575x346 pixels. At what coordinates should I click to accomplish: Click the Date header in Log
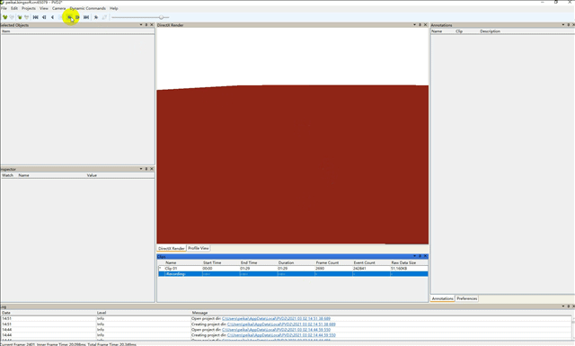pyautogui.click(x=6, y=313)
